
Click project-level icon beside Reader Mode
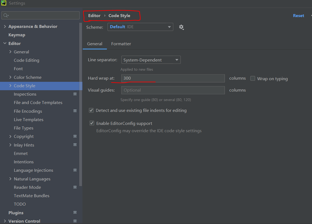pos(75,187)
